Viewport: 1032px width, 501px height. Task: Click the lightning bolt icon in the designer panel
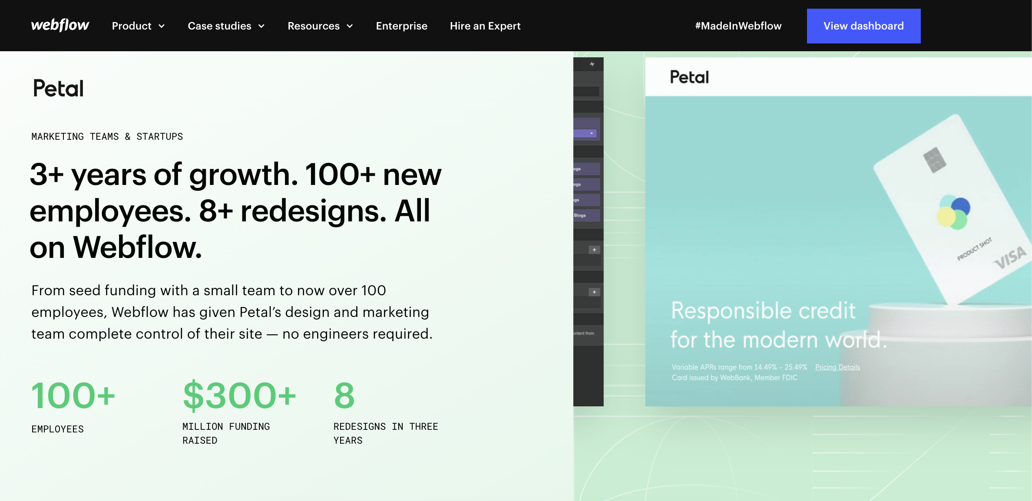592,63
